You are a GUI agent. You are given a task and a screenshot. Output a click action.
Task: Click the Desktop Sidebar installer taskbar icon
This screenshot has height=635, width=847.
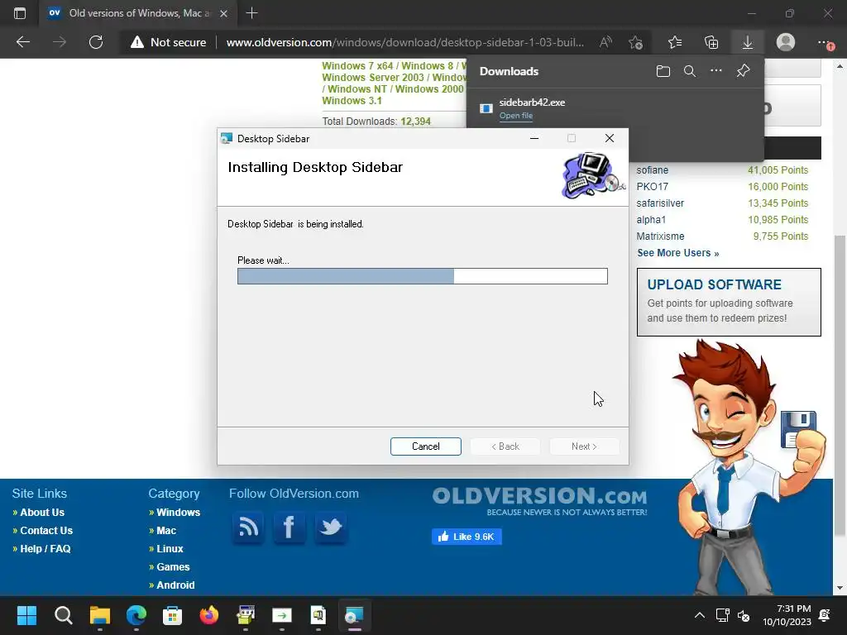pyautogui.click(x=354, y=615)
